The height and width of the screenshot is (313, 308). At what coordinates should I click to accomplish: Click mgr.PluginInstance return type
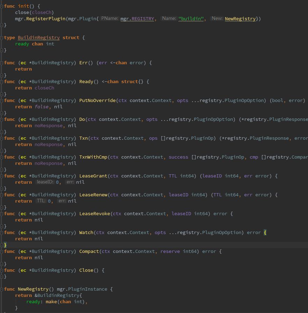coord(82,289)
